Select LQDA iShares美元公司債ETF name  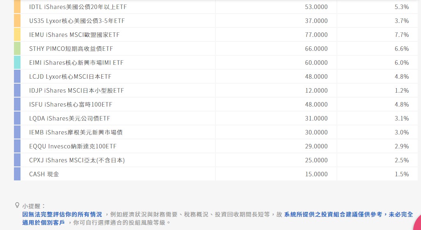[x=69, y=118]
